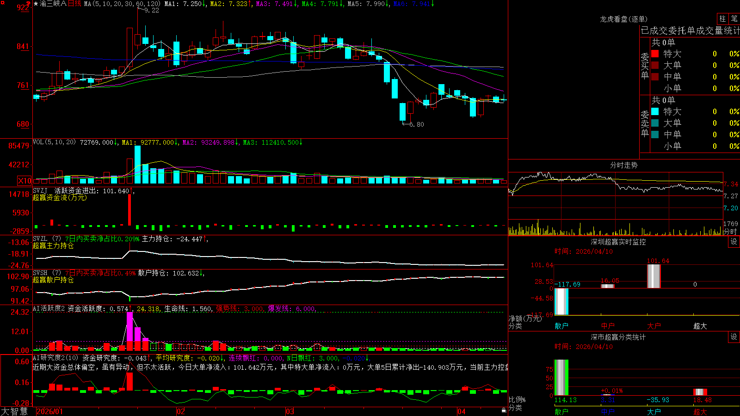The height and width of the screenshot is (416, 740).
Task: Click the 分时 label beside intraday volume
Action: click(x=730, y=232)
